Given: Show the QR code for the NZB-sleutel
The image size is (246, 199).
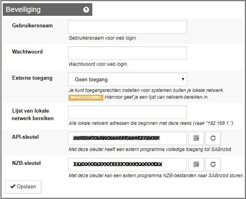Looking at the screenshot, I should (196, 164).
